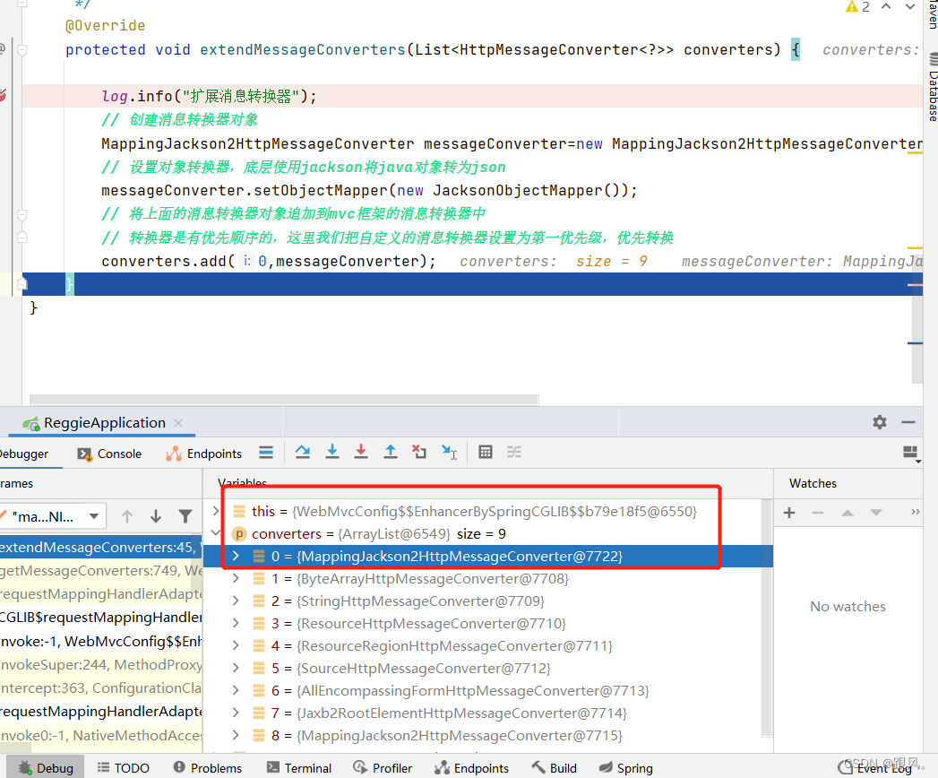This screenshot has width=938, height=778.
Task: Select frame invokeSuper:244, MethodProxy
Action: point(100,664)
